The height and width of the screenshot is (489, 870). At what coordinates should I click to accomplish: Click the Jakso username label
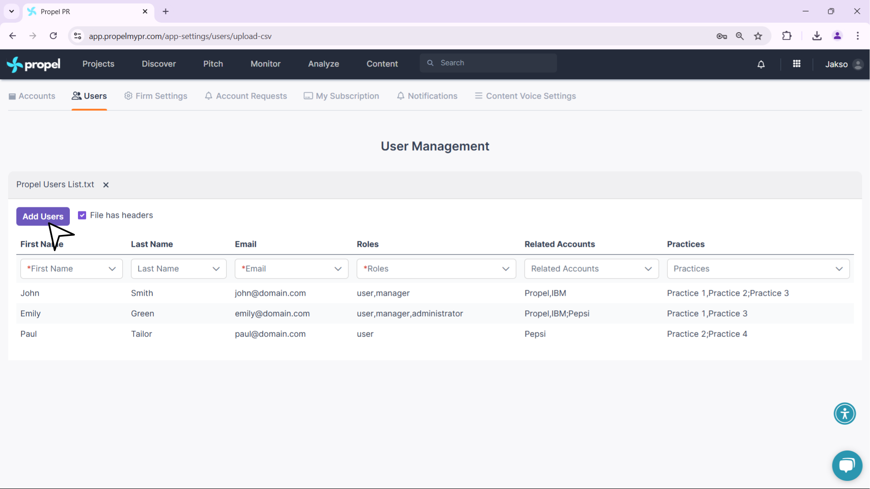(x=836, y=64)
